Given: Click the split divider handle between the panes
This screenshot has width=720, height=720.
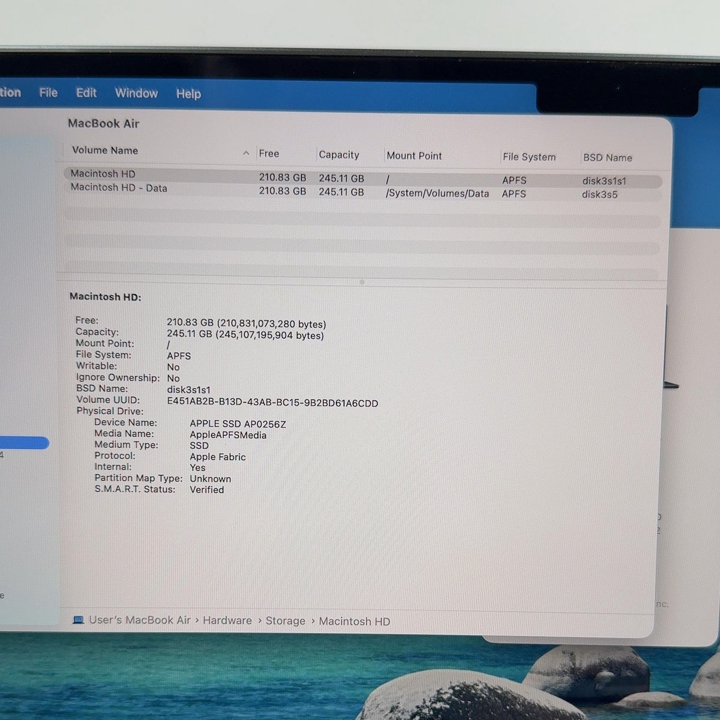Looking at the screenshot, I should [362, 282].
